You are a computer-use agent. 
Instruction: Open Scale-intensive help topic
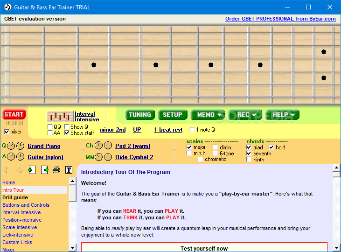[20, 227]
